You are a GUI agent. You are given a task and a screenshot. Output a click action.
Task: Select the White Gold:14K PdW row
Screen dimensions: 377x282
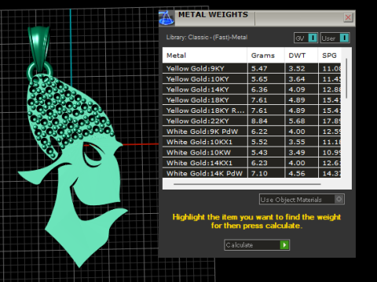point(251,173)
